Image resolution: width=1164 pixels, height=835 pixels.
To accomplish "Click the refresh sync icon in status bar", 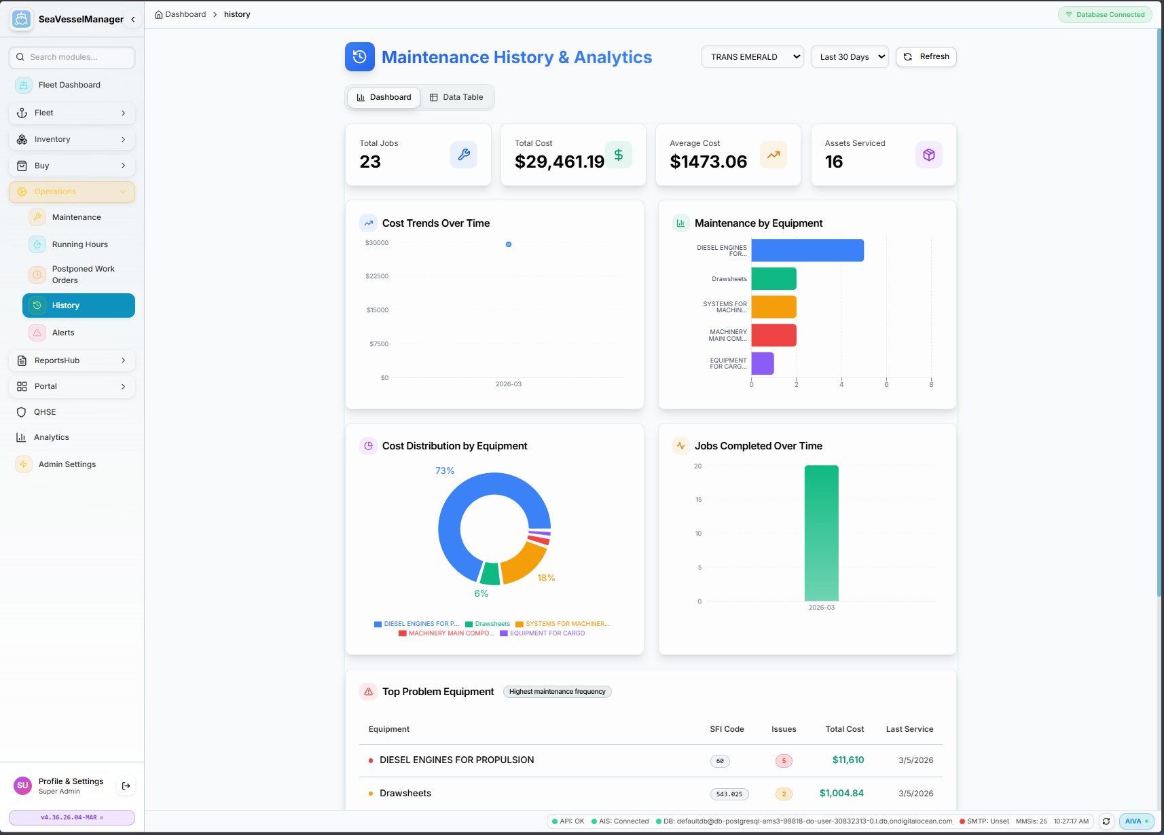I will 1106,821.
